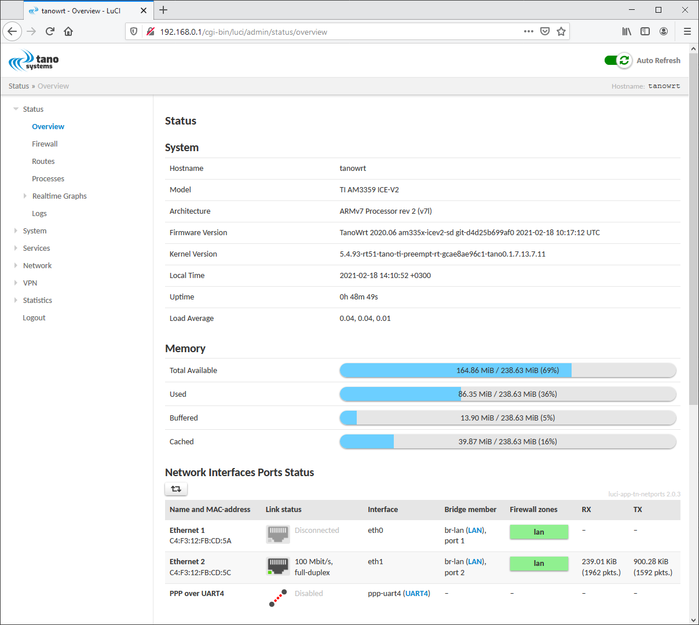Image resolution: width=699 pixels, height=625 pixels.
Task: Click the Firmware Version value text
Action: coord(470,232)
